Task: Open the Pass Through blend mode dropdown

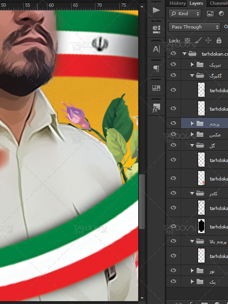Action: coord(195,27)
